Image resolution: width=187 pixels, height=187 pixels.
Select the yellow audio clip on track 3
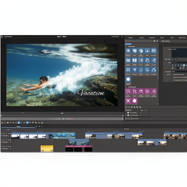tap(47, 148)
